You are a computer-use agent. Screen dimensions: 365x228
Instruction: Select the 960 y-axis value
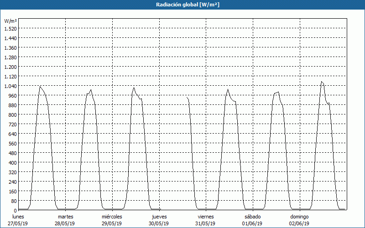(13, 96)
